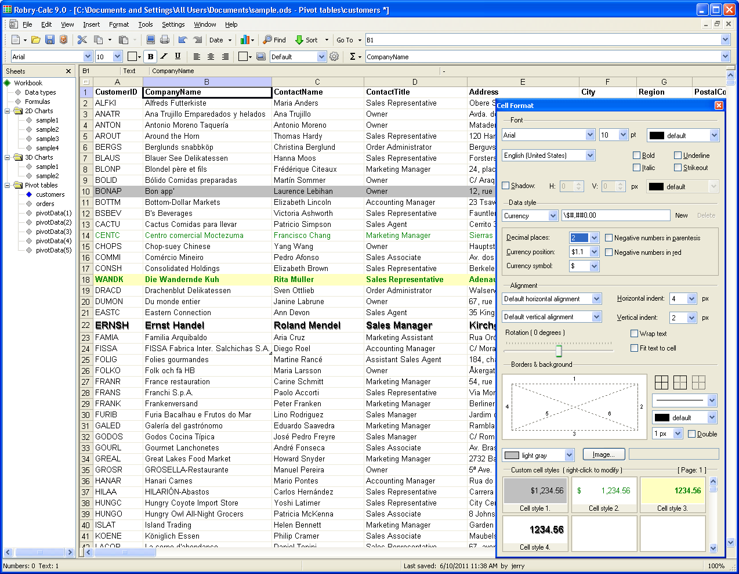The image size is (739, 574).
Task: Open the Format menu
Action: [x=119, y=24]
